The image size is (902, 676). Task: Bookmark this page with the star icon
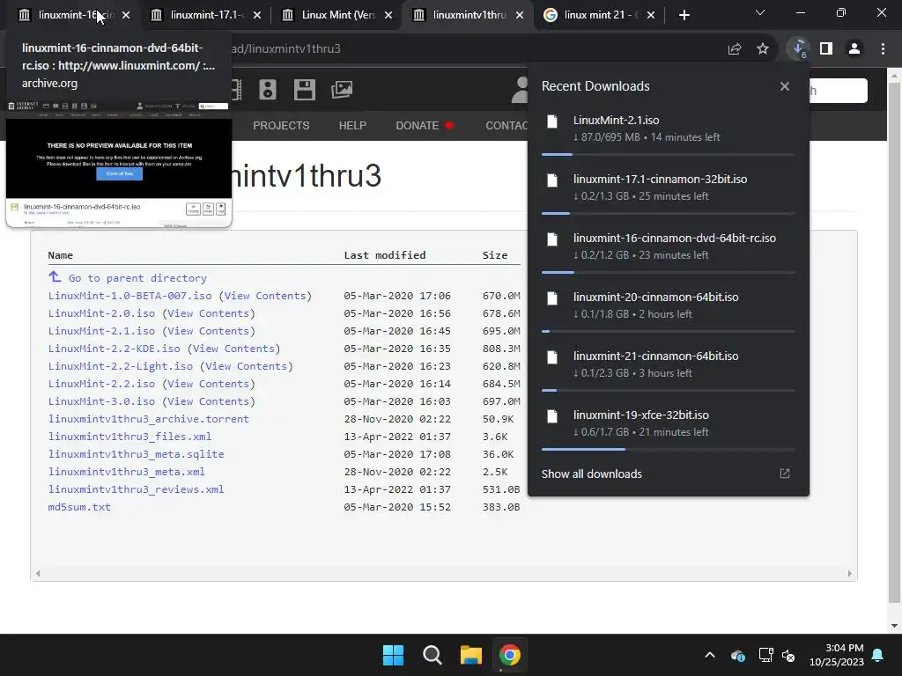763,49
